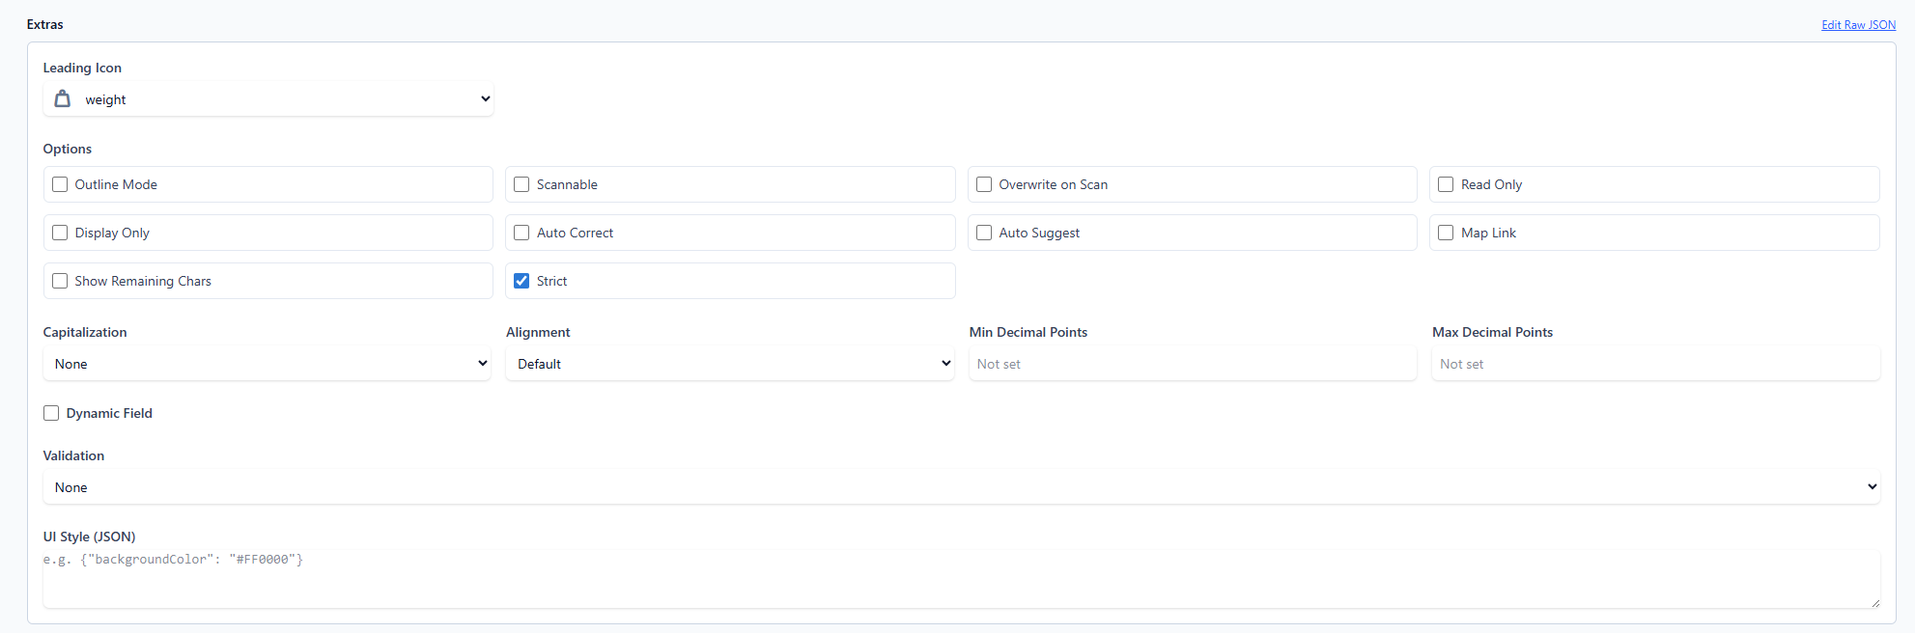Uncheck the Strict checkbox
Screen dimensions: 1915x633
click(521, 281)
